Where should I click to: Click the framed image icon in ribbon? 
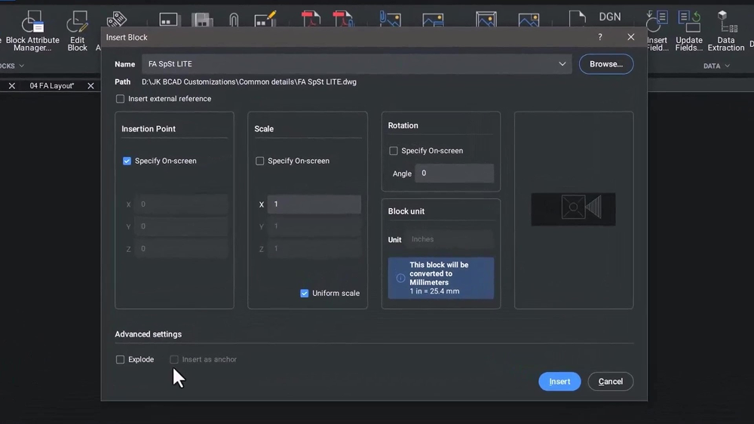486,20
